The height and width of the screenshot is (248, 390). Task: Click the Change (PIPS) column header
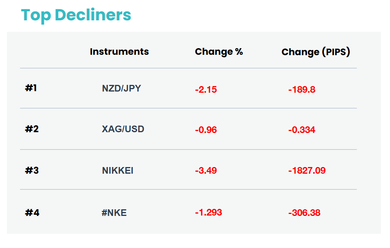pos(316,52)
